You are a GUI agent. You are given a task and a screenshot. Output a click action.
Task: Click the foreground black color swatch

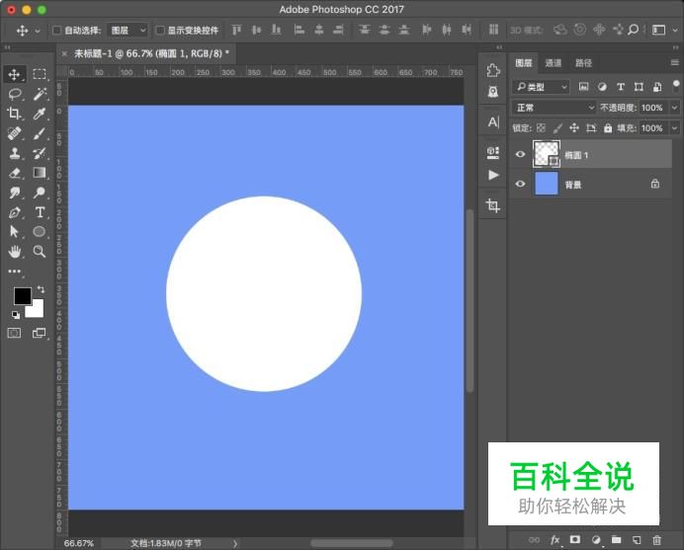click(22, 296)
